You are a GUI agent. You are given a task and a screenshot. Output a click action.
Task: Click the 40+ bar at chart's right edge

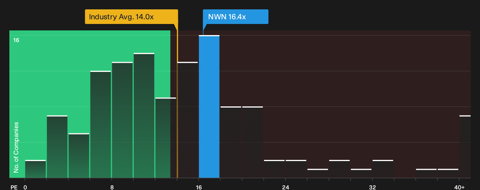(465, 147)
